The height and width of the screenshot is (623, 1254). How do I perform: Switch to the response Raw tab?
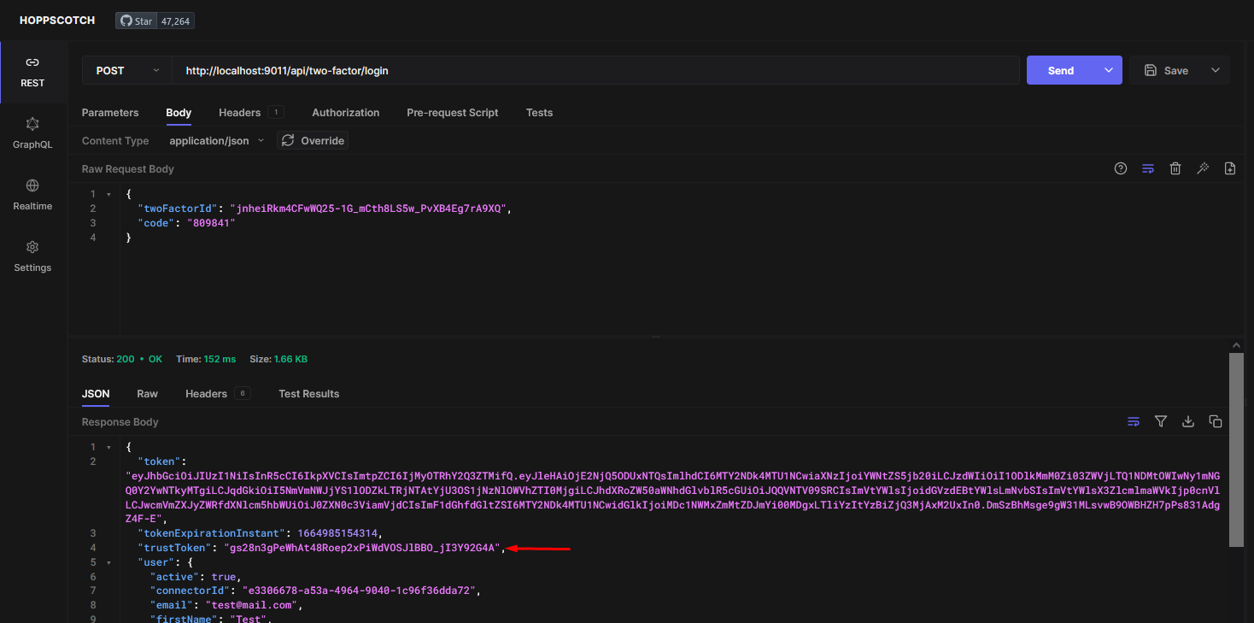pyautogui.click(x=148, y=393)
